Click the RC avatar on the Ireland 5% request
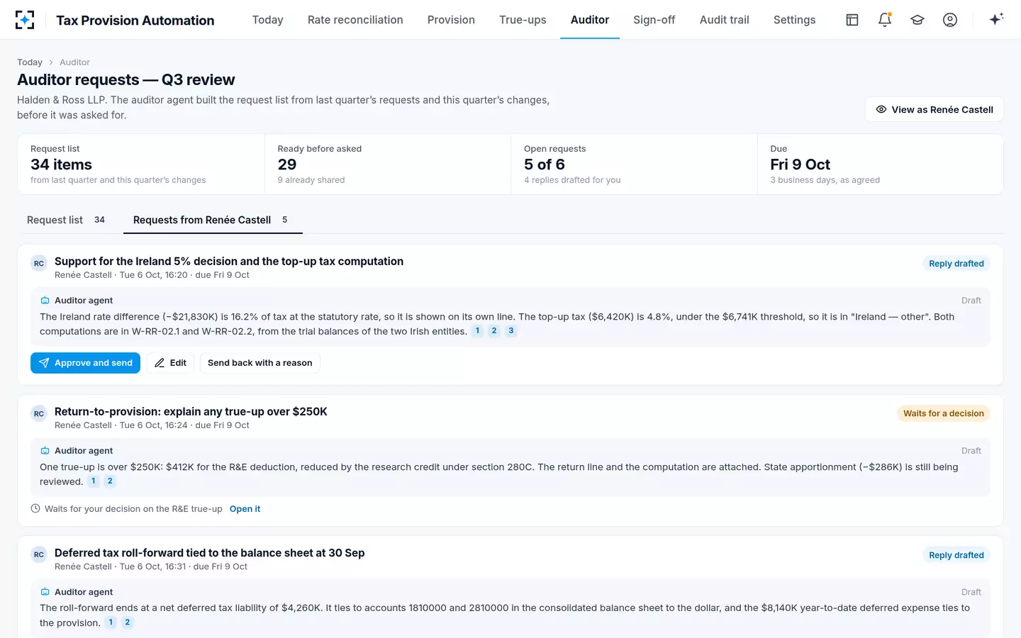Screen dimensions: 1021x638 pyautogui.click(x=39, y=264)
